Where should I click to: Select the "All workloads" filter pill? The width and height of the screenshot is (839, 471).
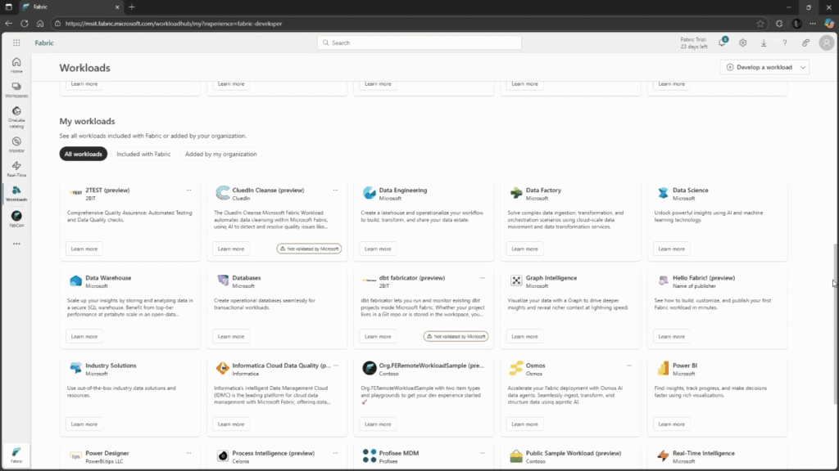point(83,154)
